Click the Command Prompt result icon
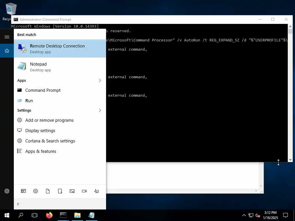This screenshot has width=295, height=221. (19, 90)
